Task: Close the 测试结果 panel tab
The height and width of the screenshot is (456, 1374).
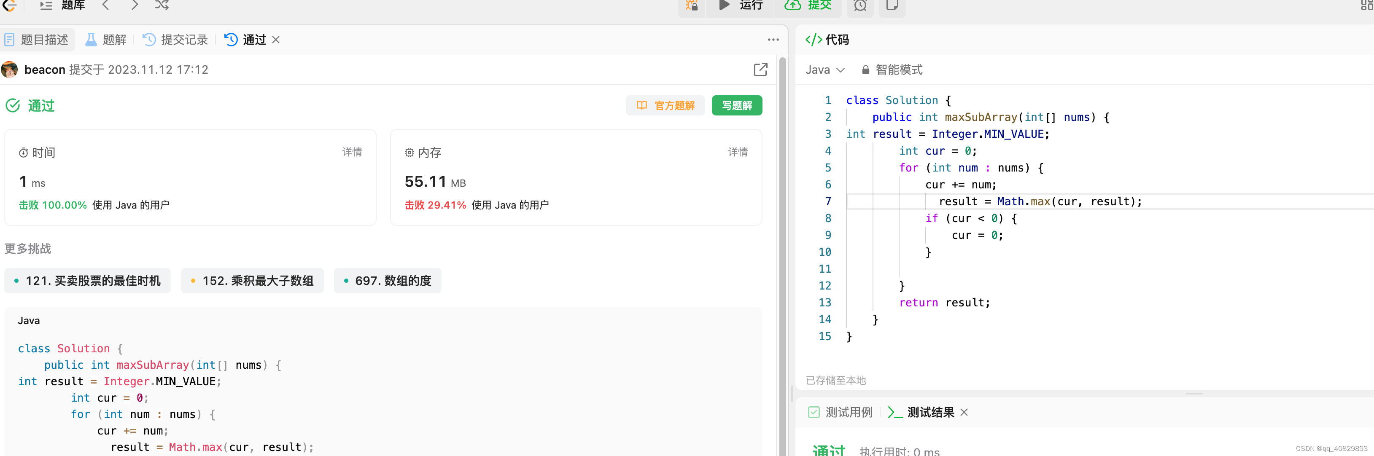Action: pyautogui.click(x=964, y=412)
